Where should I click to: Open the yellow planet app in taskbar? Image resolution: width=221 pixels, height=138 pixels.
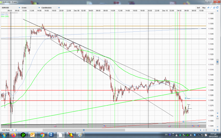(x=71, y=135)
